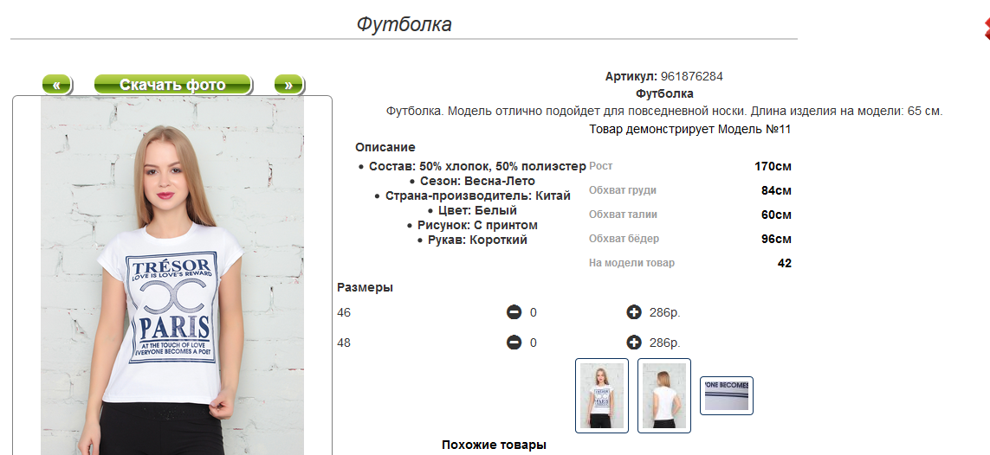Viewport: 990px width, 455px height.
Task: Increase quantity for size 48
Action: click(x=634, y=343)
